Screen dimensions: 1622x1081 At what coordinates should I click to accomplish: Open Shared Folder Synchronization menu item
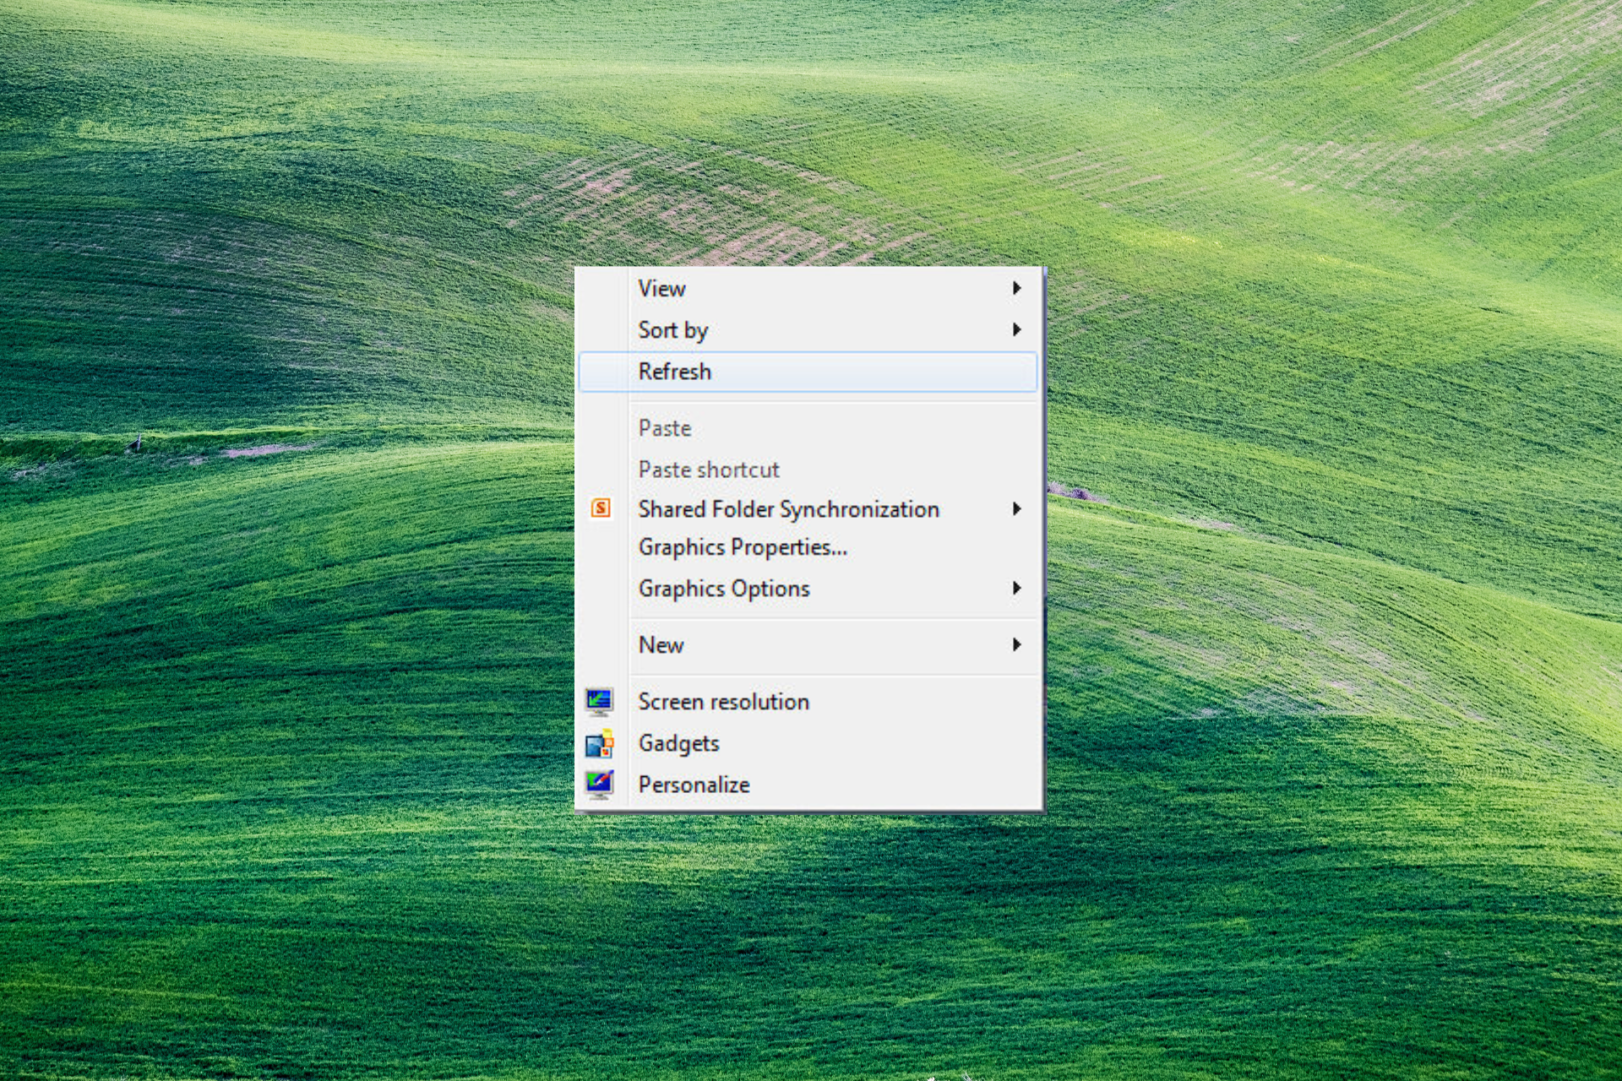click(808, 509)
